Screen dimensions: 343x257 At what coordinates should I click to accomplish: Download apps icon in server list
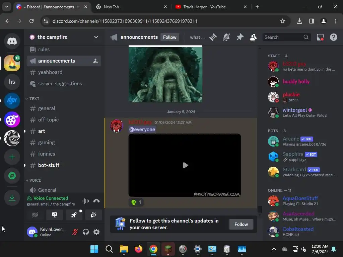coord(12,198)
